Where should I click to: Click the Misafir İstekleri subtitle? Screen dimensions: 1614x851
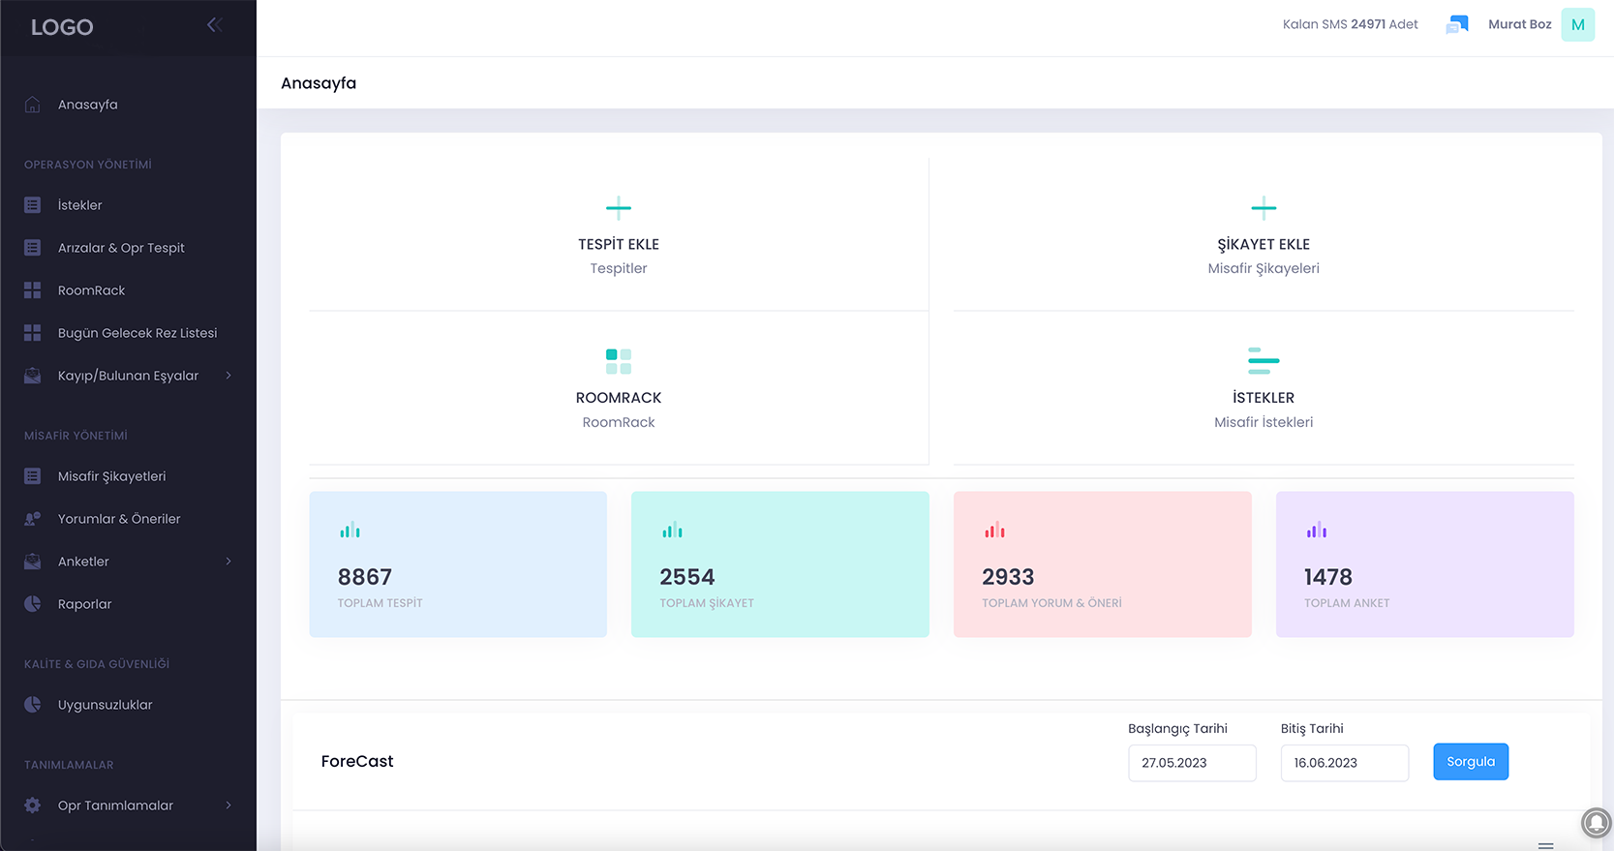1264,422
